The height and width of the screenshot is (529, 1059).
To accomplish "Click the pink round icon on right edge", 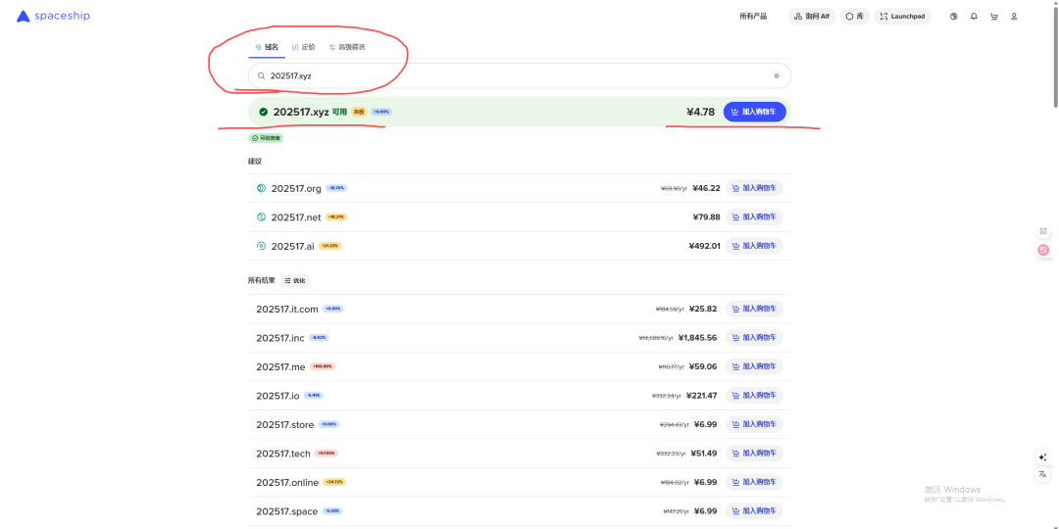I will point(1043,250).
